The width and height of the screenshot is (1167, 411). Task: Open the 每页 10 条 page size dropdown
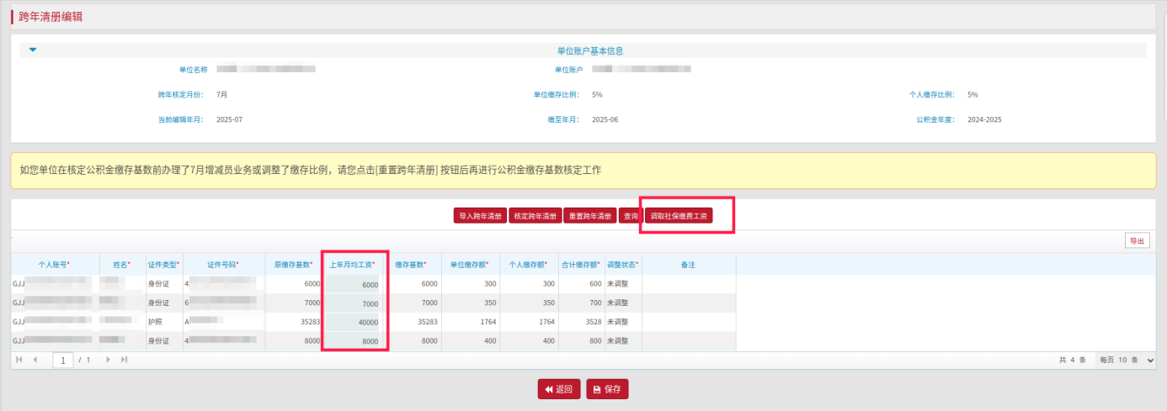(1127, 360)
